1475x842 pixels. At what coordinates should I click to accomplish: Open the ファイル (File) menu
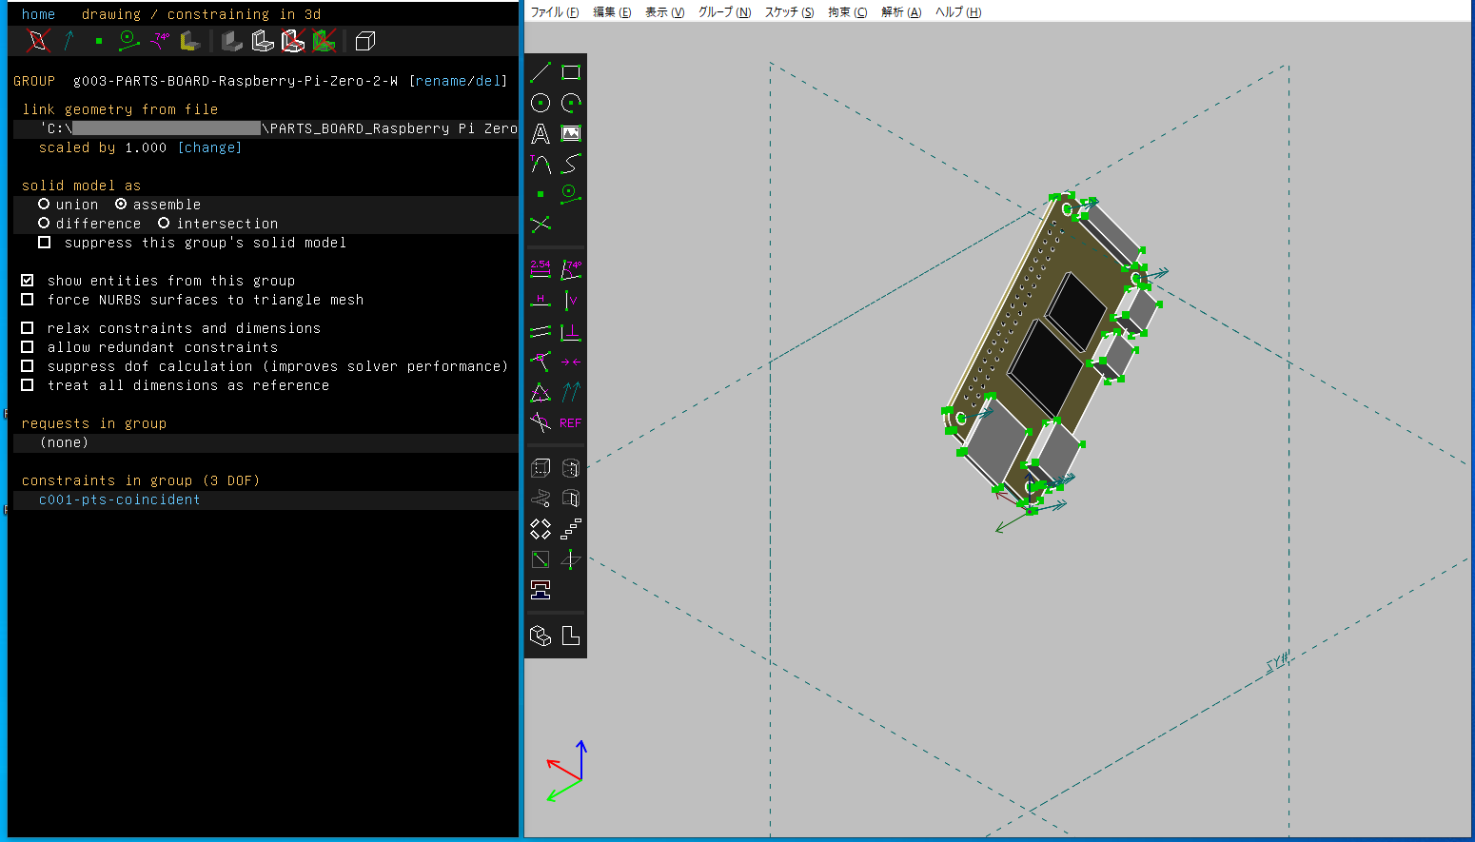pos(554,12)
